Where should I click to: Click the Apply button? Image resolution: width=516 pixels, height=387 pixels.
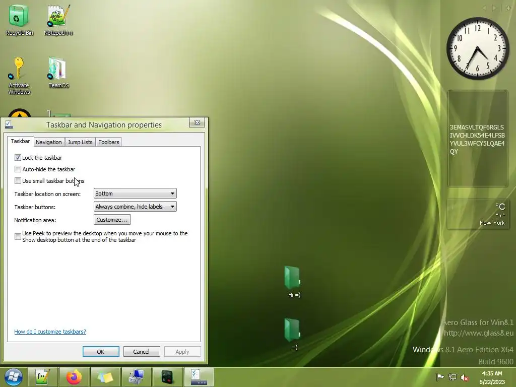182,351
